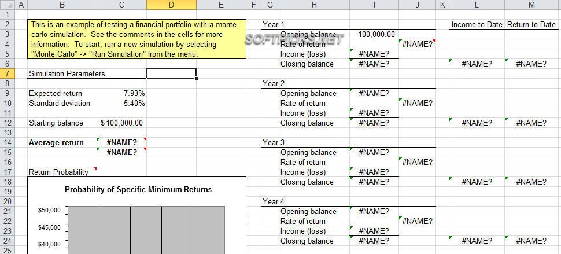This screenshot has width=561, height=254.
Task: Click the $50,000 axis label on chart
Action: 49,210
